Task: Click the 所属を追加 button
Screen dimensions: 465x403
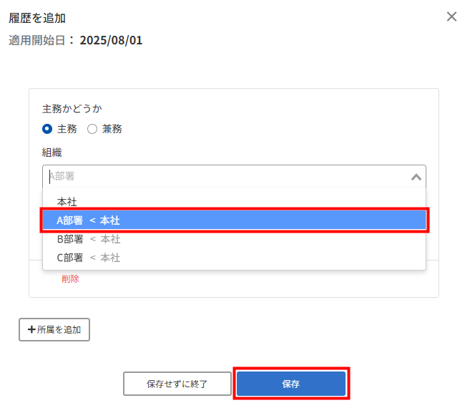Action: pyautogui.click(x=54, y=329)
